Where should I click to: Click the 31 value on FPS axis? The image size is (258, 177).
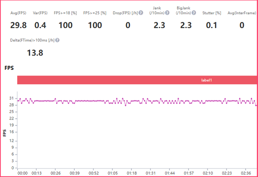click(12, 98)
